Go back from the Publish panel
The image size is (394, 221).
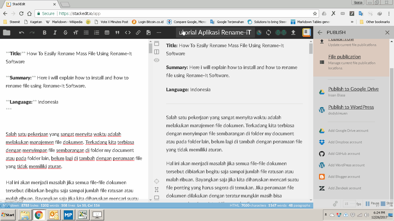tap(320, 33)
